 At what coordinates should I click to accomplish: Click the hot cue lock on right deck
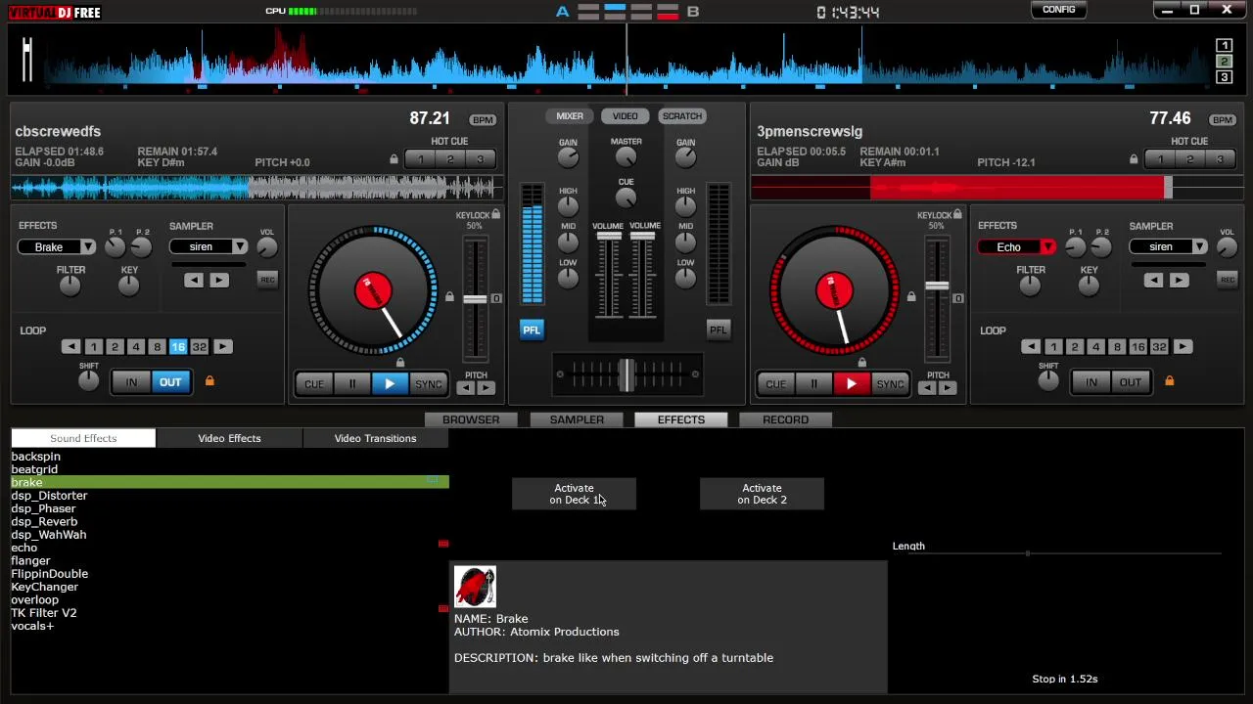(1134, 159)
